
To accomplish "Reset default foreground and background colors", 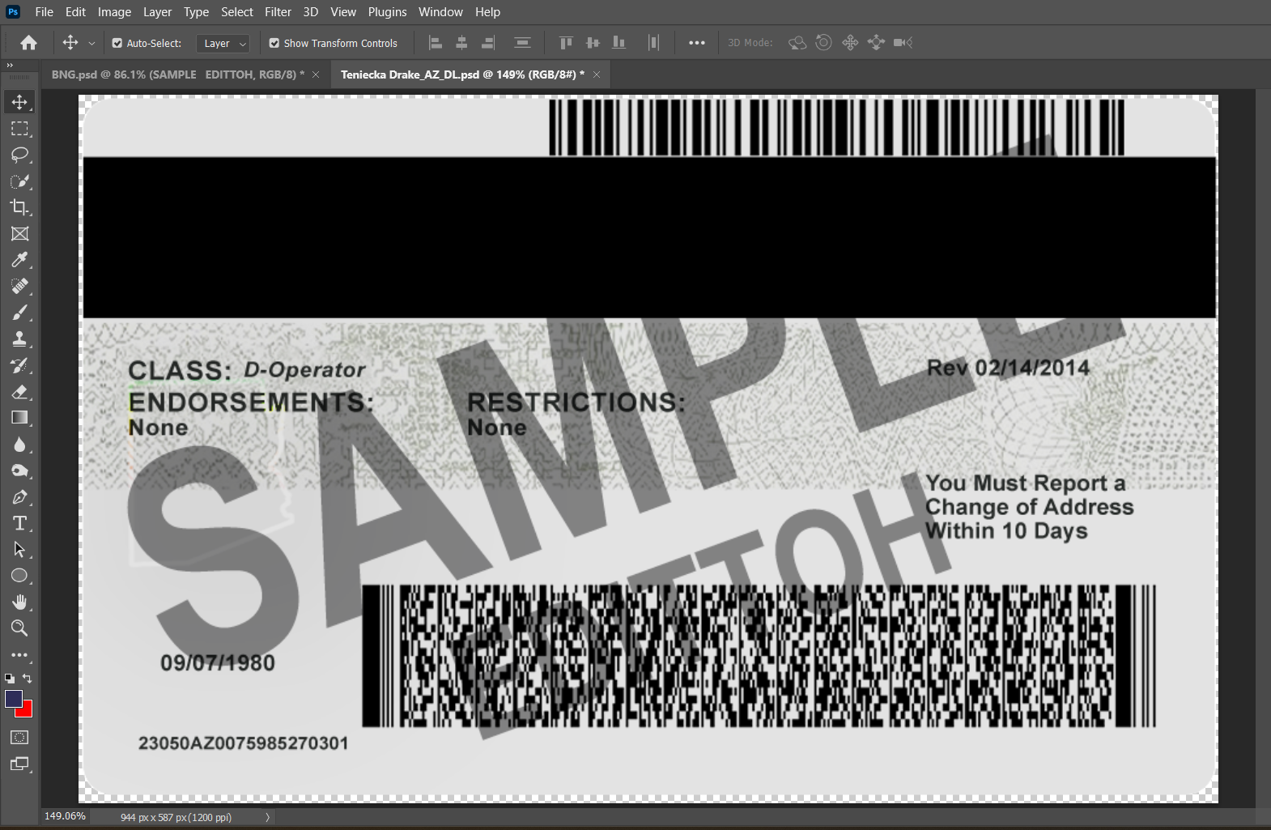I will click(10, 679).
